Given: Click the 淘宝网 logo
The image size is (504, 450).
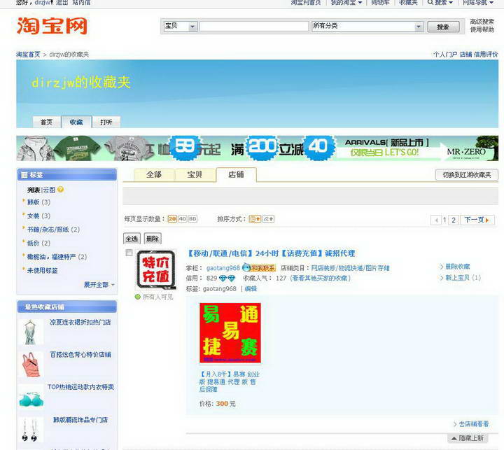Looking at the screenshot, I should point(52,26).
